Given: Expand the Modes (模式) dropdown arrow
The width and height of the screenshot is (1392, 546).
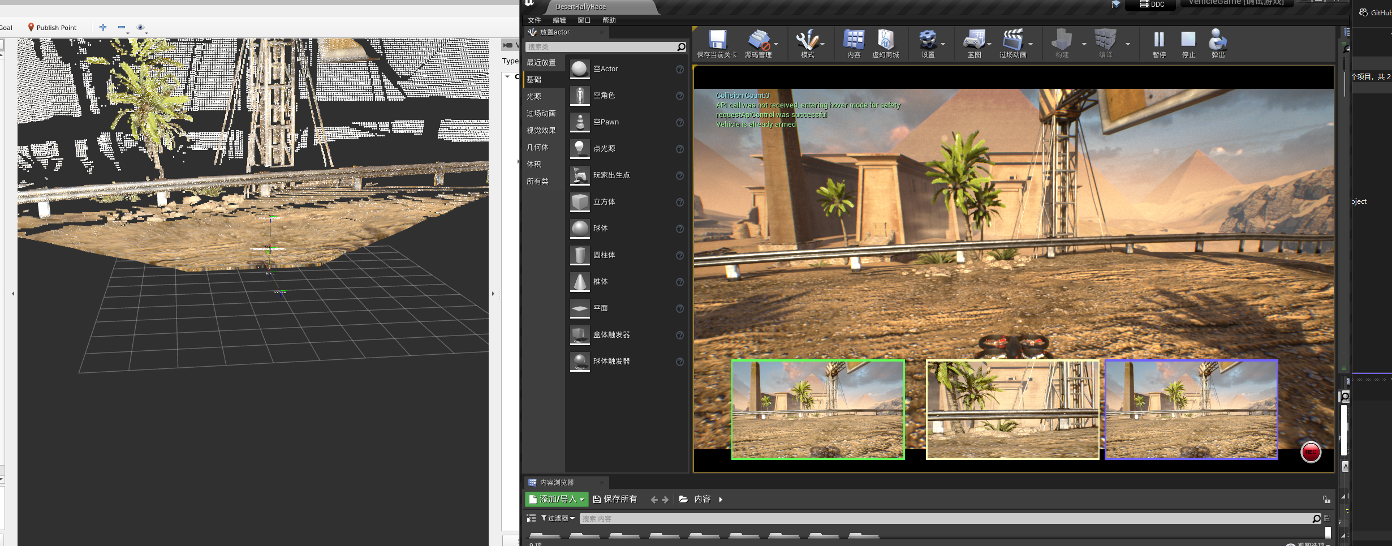Looking at the screenshot, I should (822, 44).
